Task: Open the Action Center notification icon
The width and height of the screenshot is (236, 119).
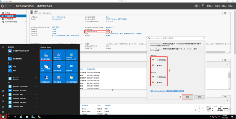Action: coord(232,117)
